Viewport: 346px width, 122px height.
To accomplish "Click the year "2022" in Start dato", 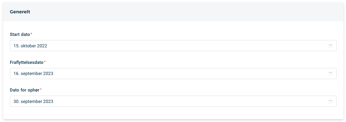I will click(x=42, y=46).
